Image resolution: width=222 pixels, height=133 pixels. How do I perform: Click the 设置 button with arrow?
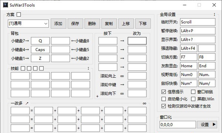pos(207,125)
